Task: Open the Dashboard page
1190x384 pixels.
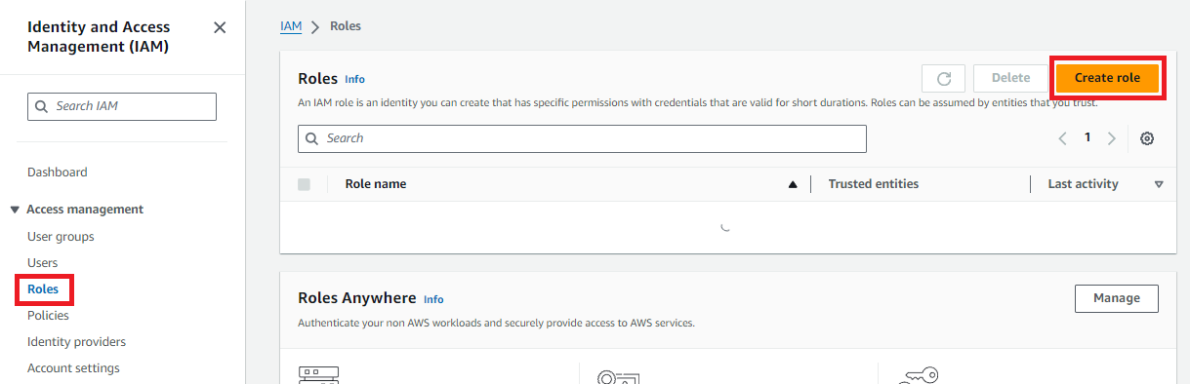Action: (57, 173)
